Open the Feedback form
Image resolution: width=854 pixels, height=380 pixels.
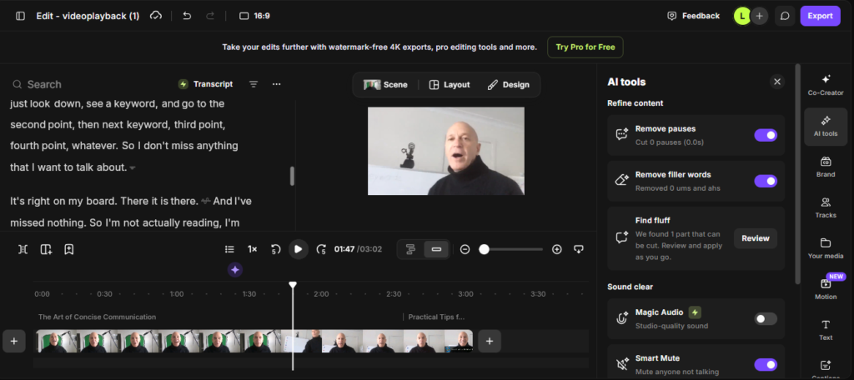pyautogui.click(x=693, y=16)
